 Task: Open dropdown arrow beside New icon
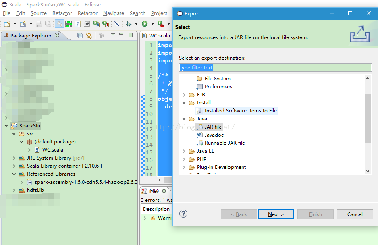coord(15,24)
